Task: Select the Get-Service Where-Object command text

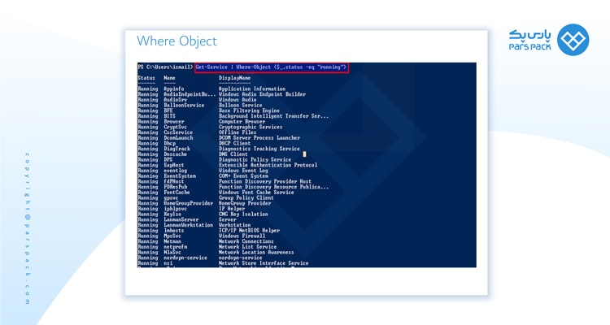Action: click(x=271, y=67)
